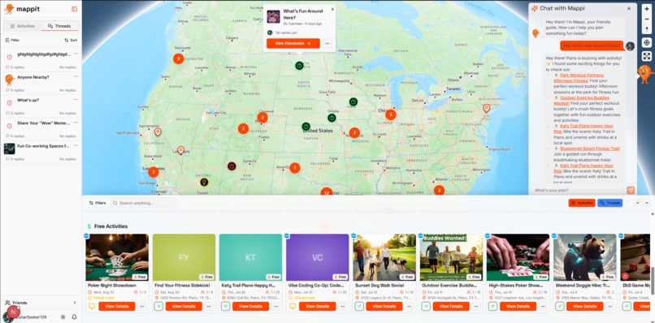Open the Sort menu in sidebar
The width and height of the screenshot is (655, 323).
71,40
